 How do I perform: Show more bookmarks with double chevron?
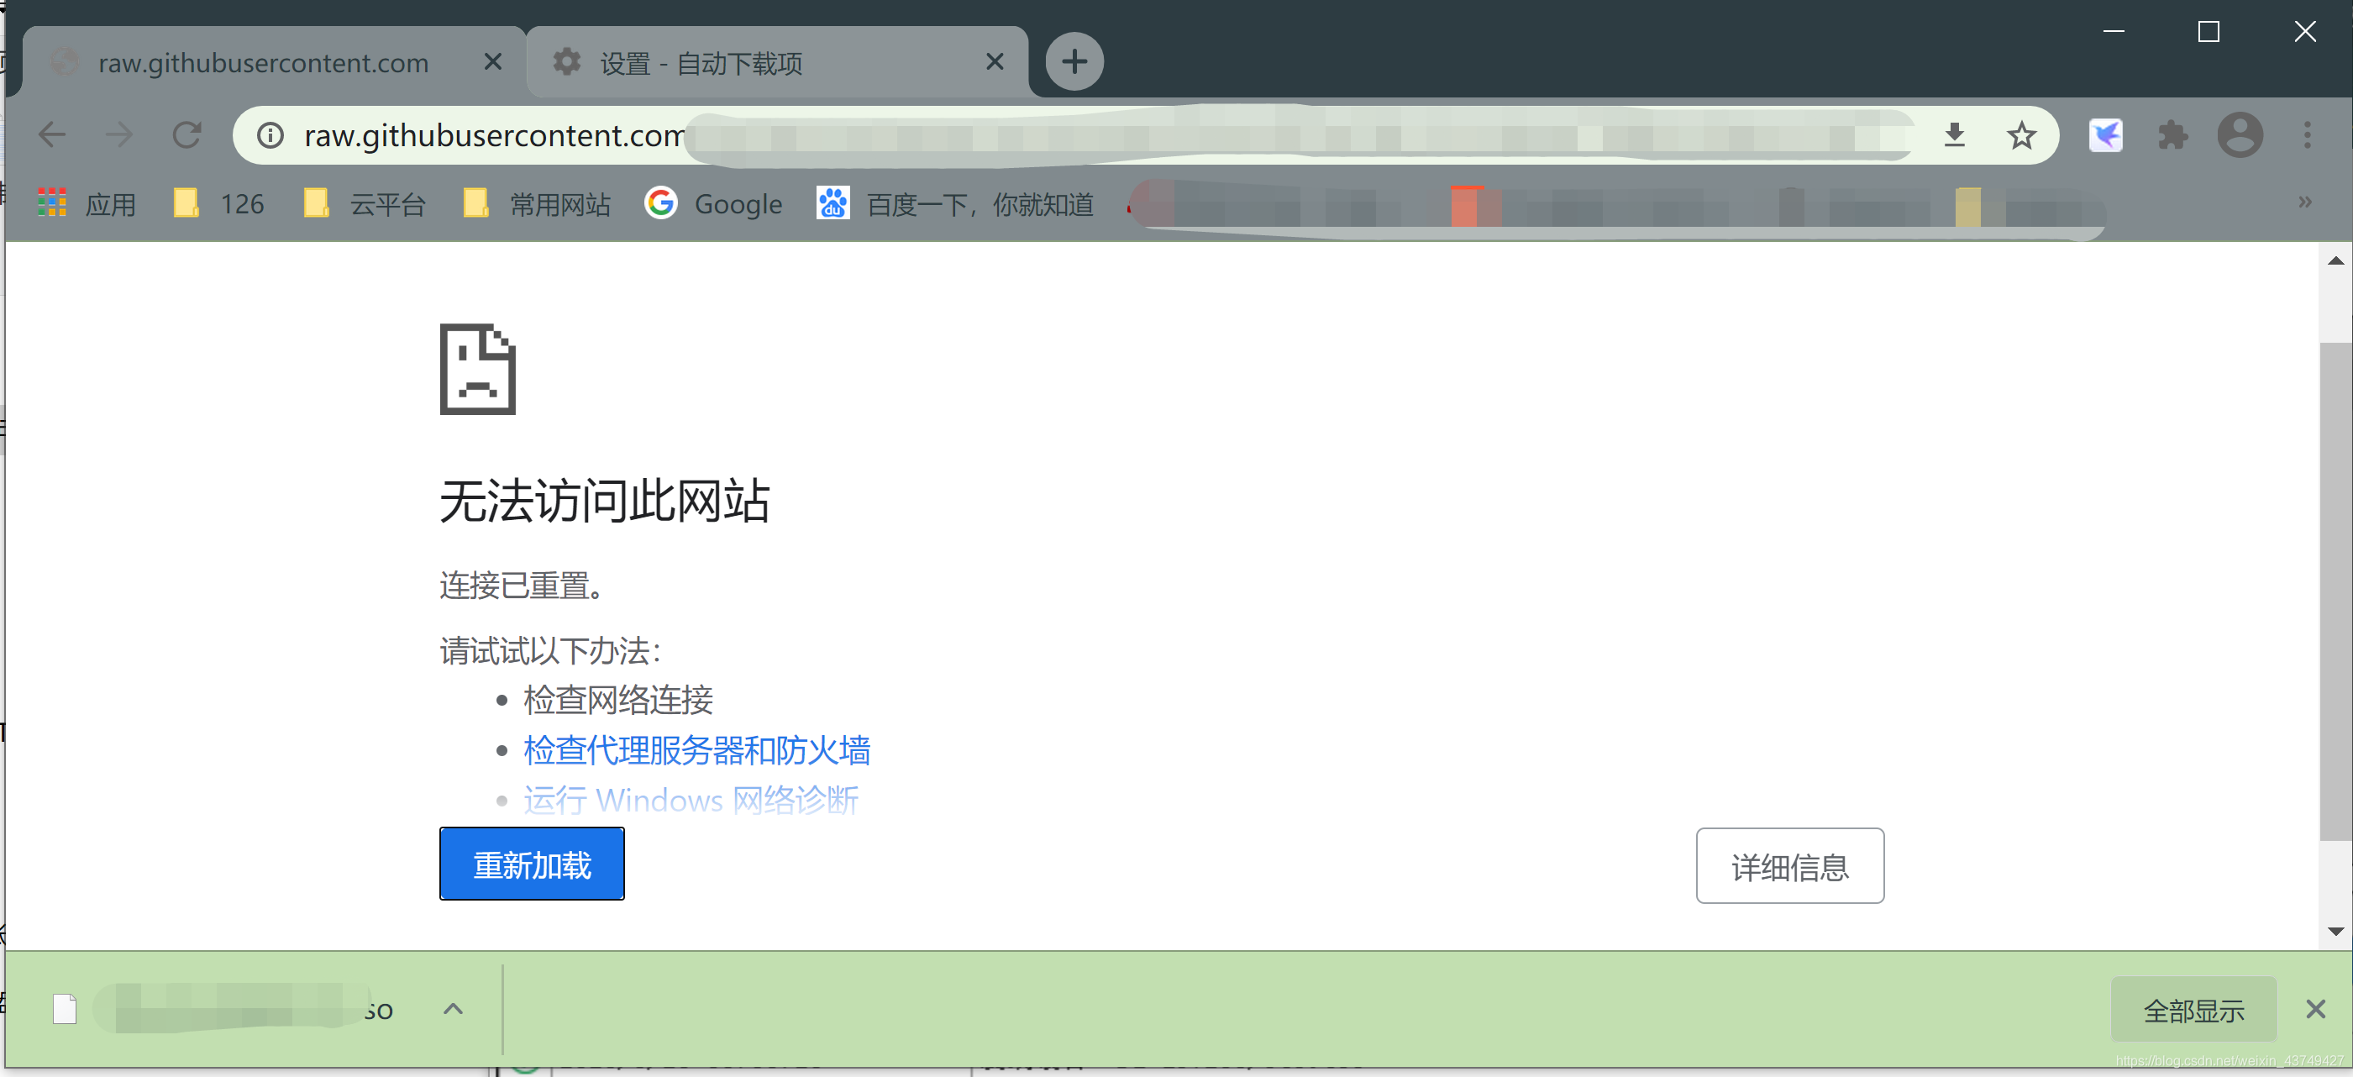point(2304,202)
